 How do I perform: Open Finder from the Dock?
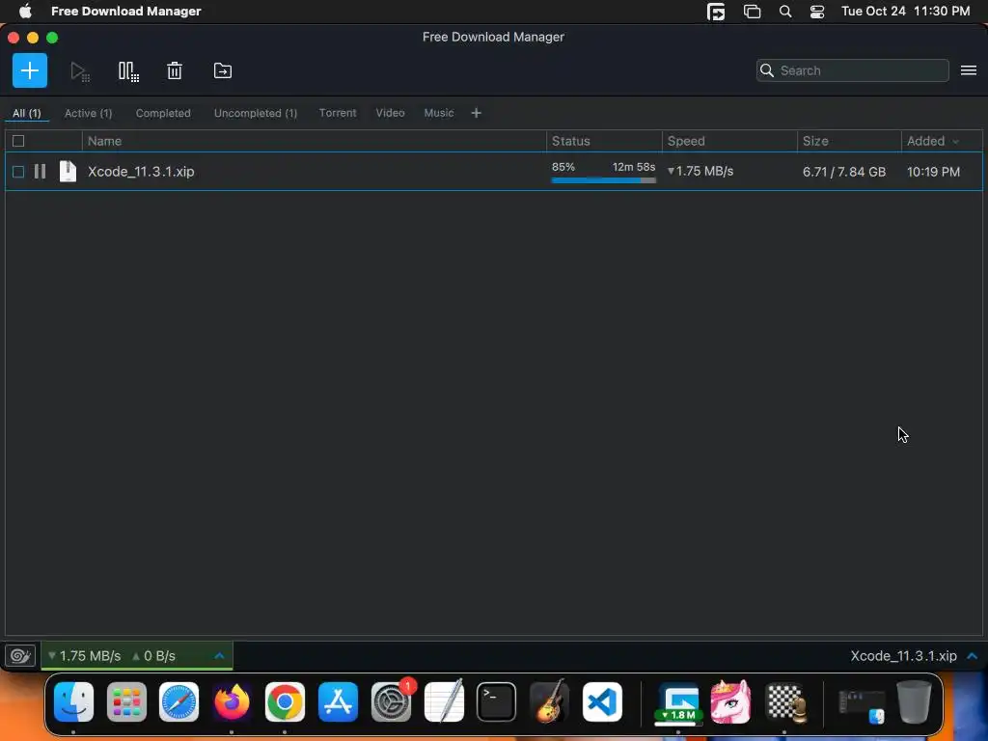tap(73, 701)
